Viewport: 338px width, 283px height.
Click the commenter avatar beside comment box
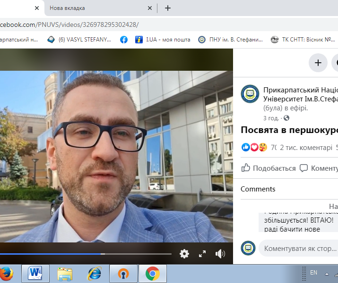248,248
